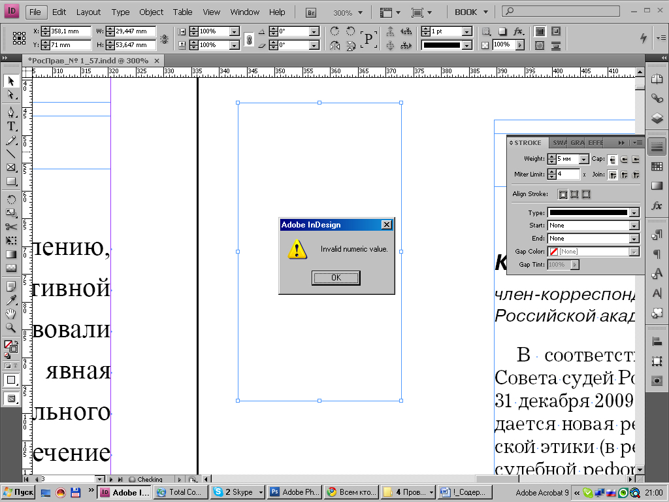Select the Eyedropper tool
The height and width of the screenshot is (502, 669).
11,300
